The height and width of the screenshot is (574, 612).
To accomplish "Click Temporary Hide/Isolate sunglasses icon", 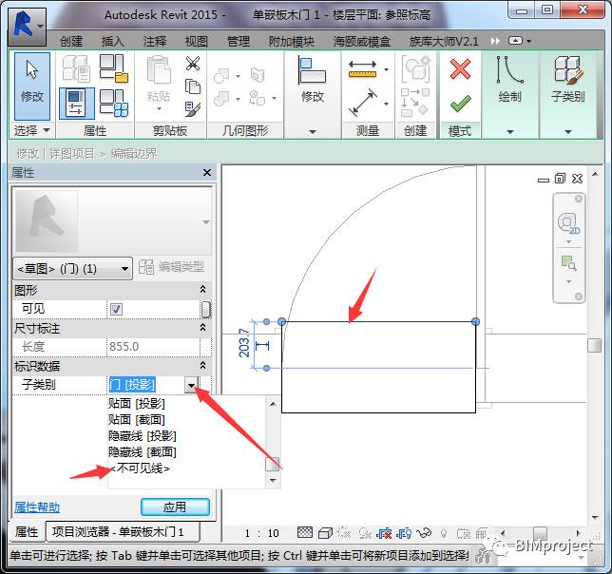I will [424, 533].
